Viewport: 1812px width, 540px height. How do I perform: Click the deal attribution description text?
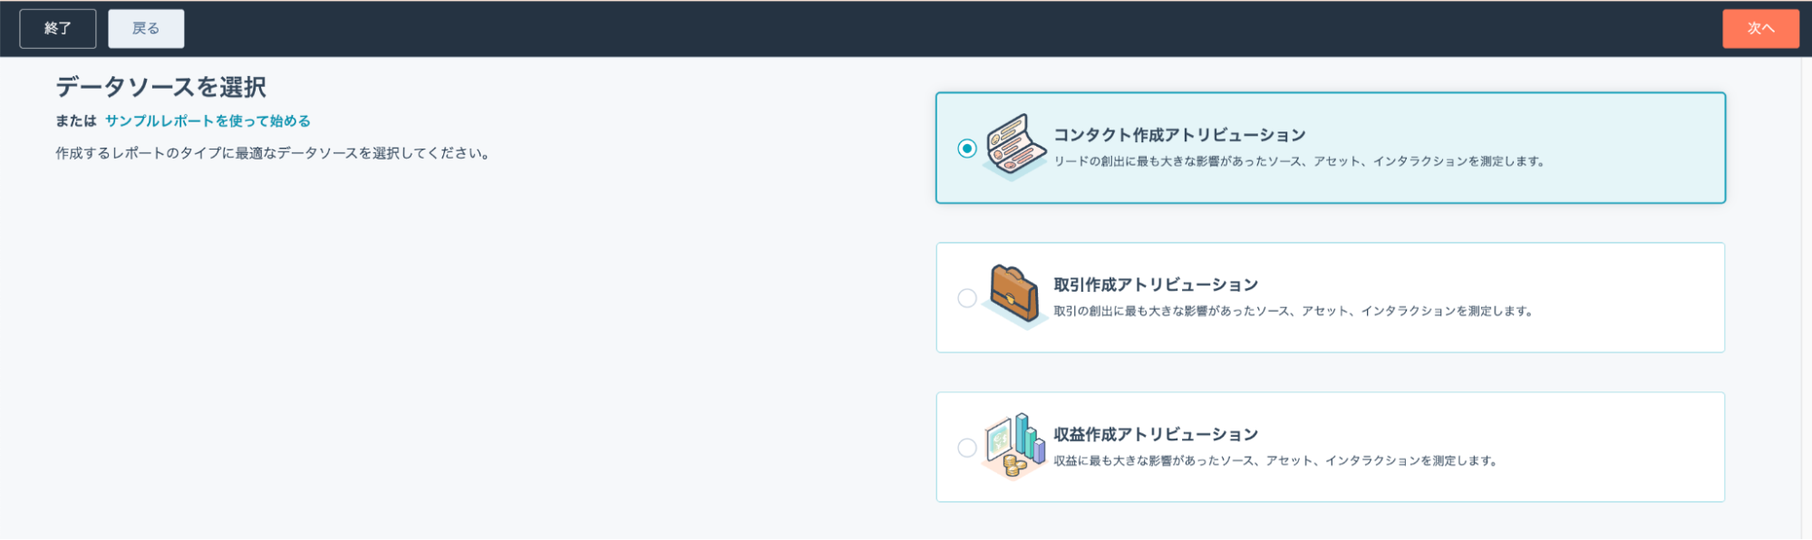[1294, 311]
